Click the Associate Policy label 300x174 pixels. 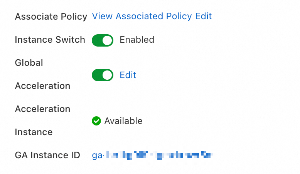pyautogui.click(x=51, y=17)
